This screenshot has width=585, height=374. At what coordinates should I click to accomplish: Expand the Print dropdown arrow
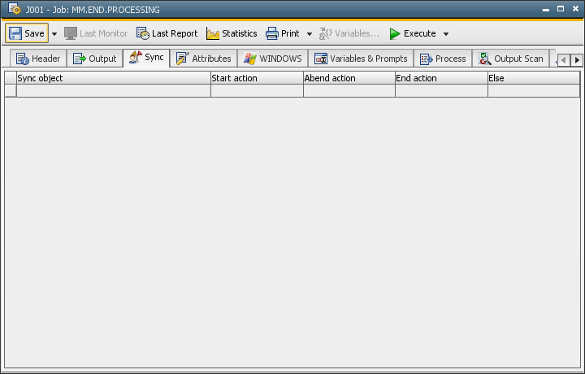click(310, 34)
